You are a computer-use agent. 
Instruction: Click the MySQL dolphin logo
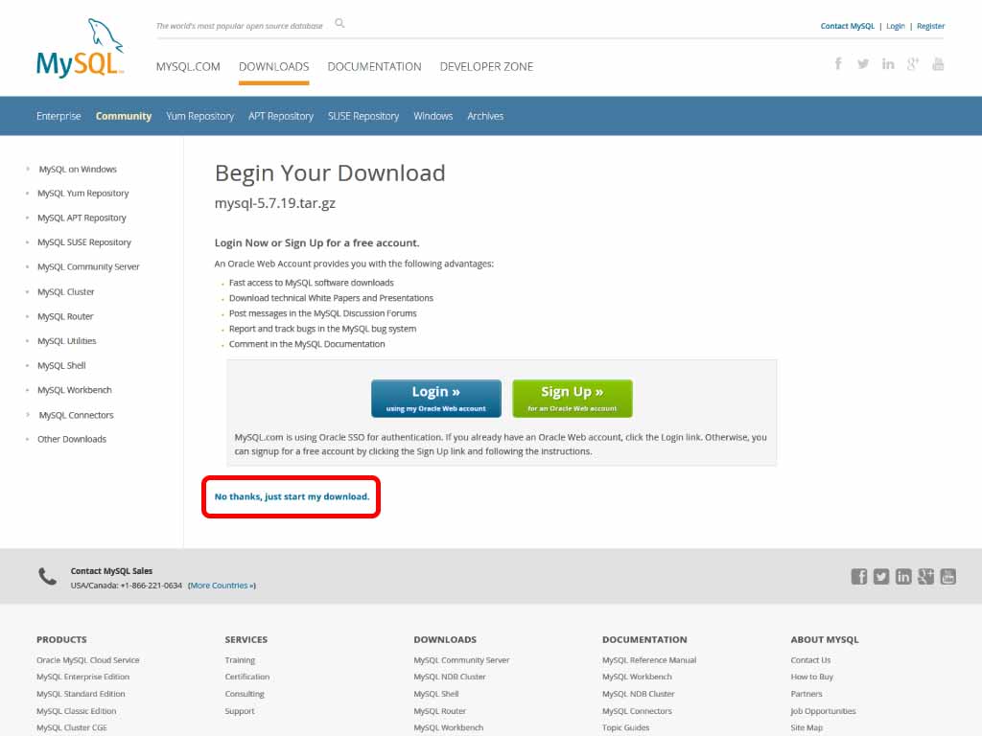pos(81,48)
